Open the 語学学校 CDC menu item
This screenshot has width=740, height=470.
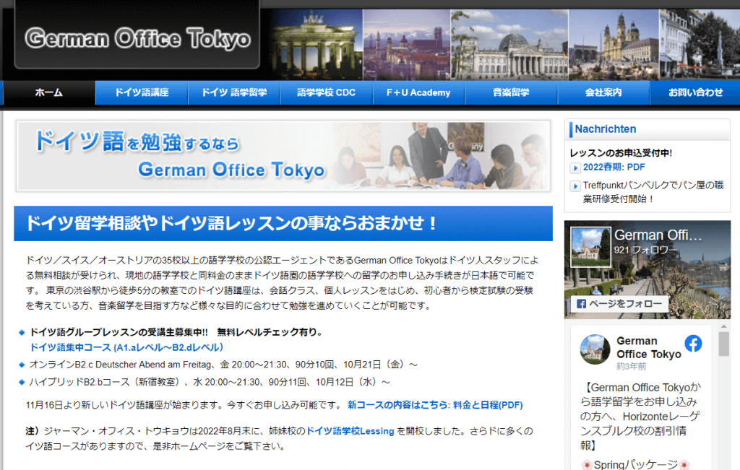tap(326, 92)
